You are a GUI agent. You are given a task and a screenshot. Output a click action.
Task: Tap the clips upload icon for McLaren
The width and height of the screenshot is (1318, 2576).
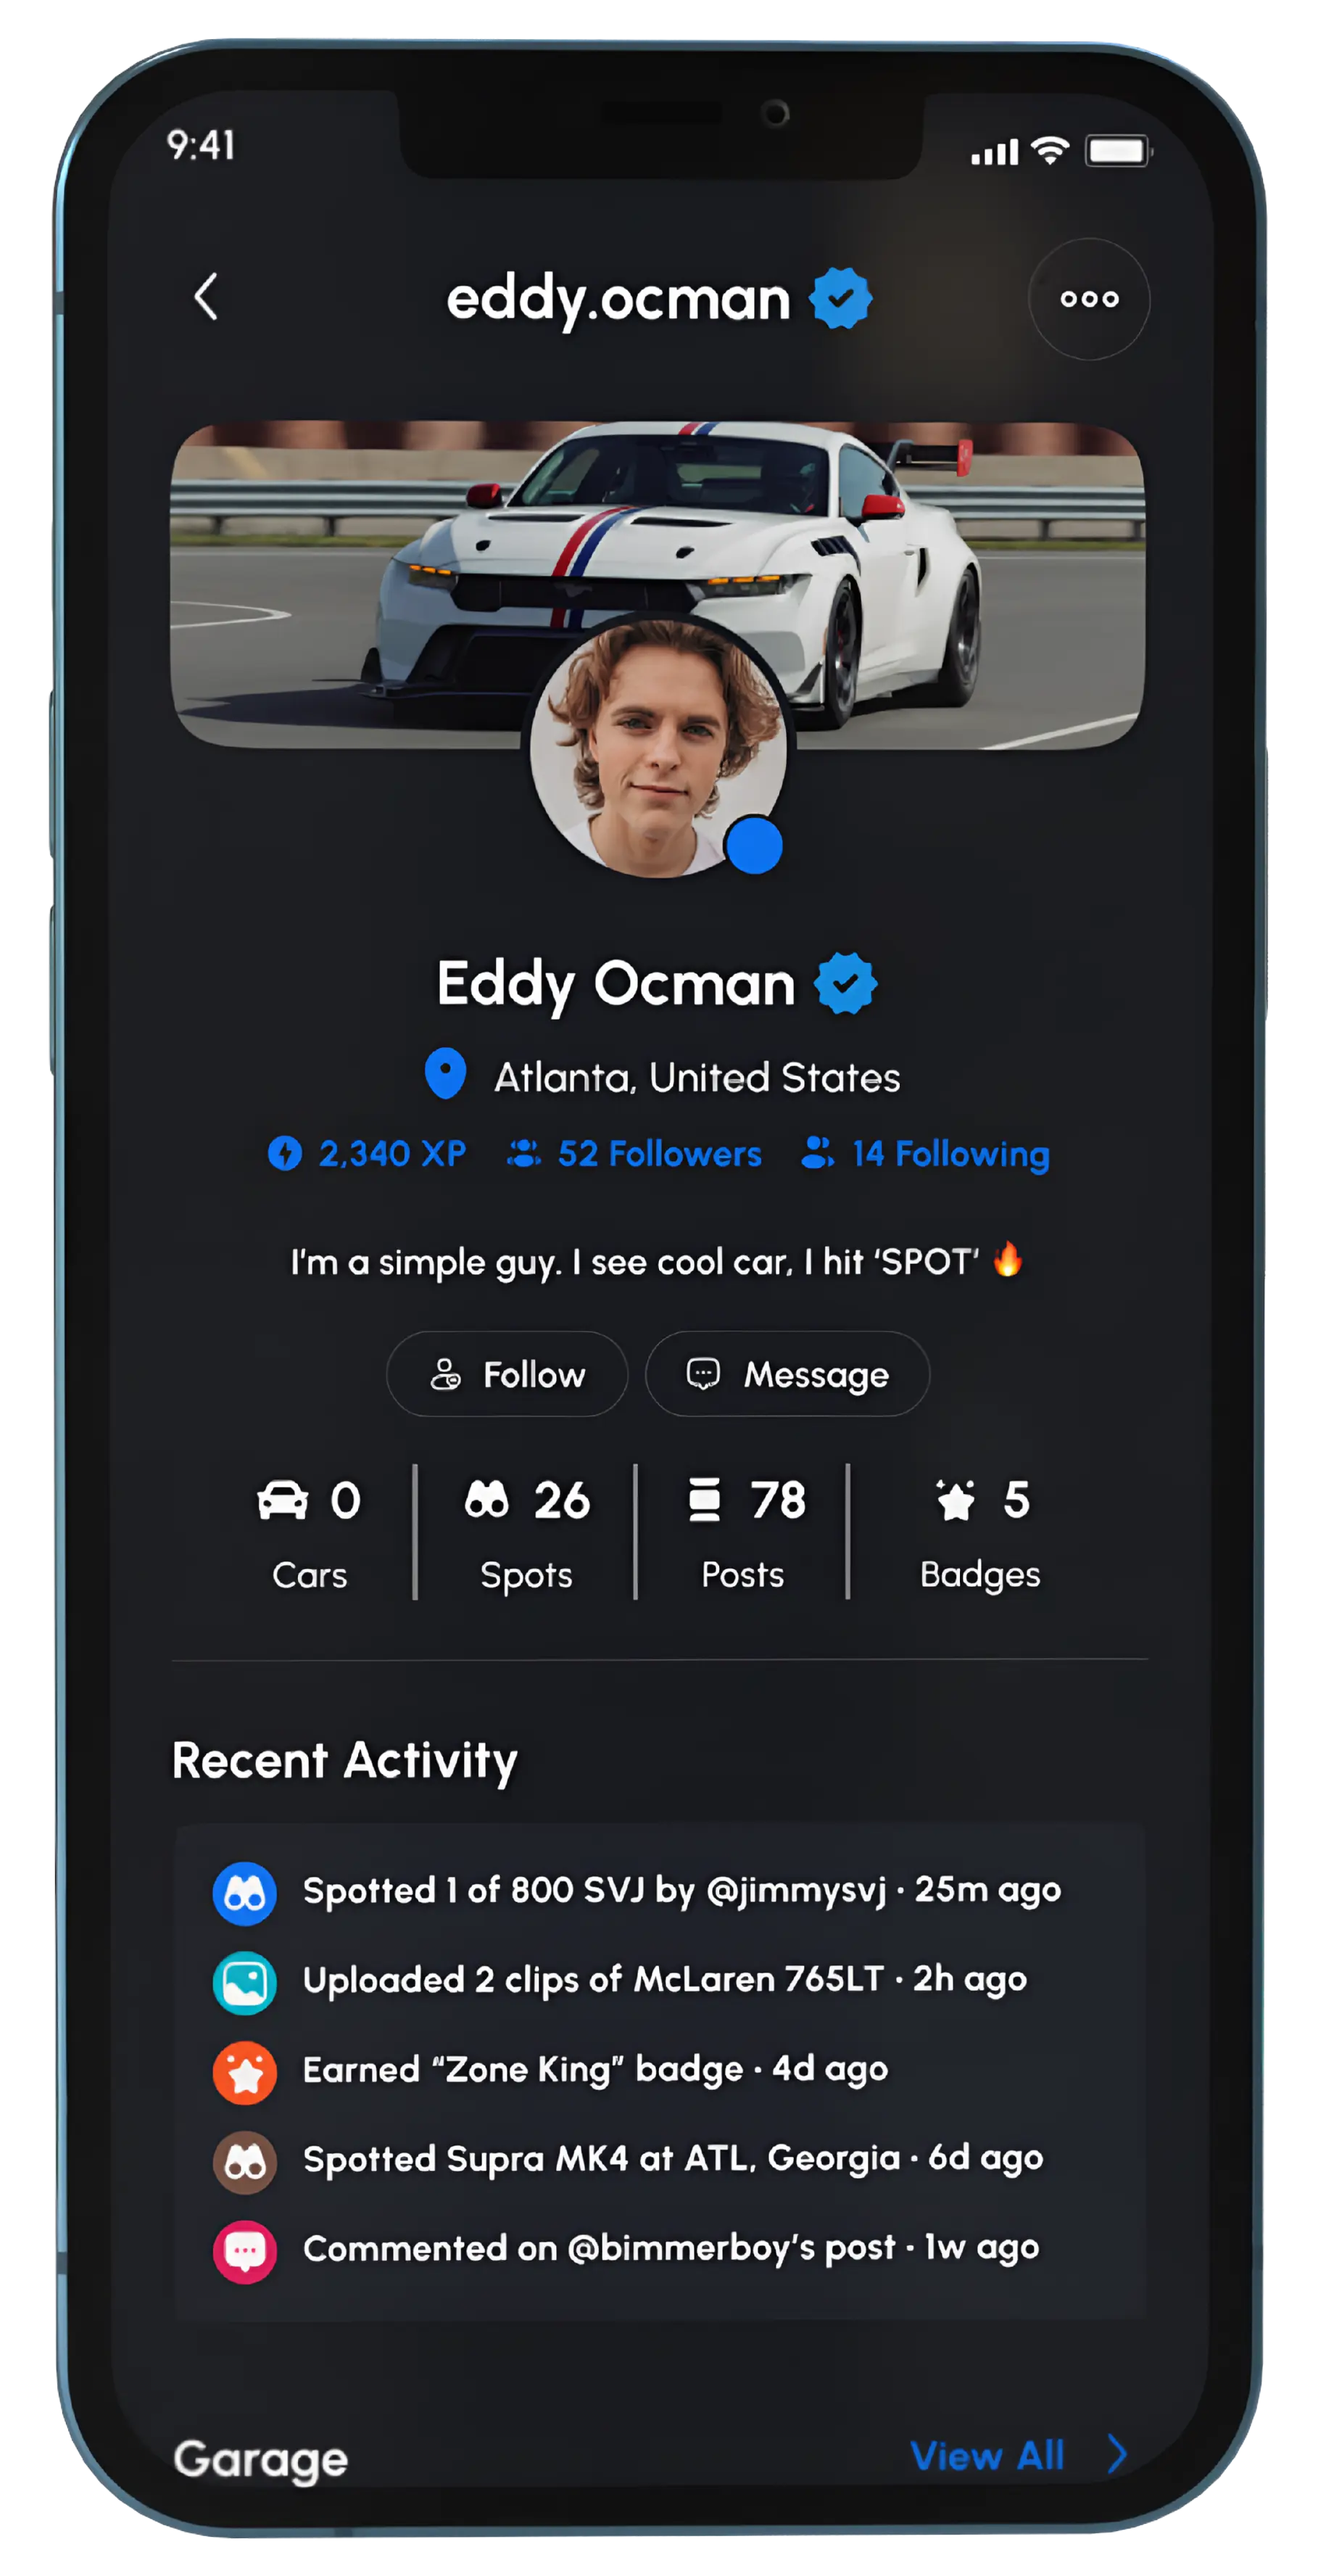coord(245,1982)
